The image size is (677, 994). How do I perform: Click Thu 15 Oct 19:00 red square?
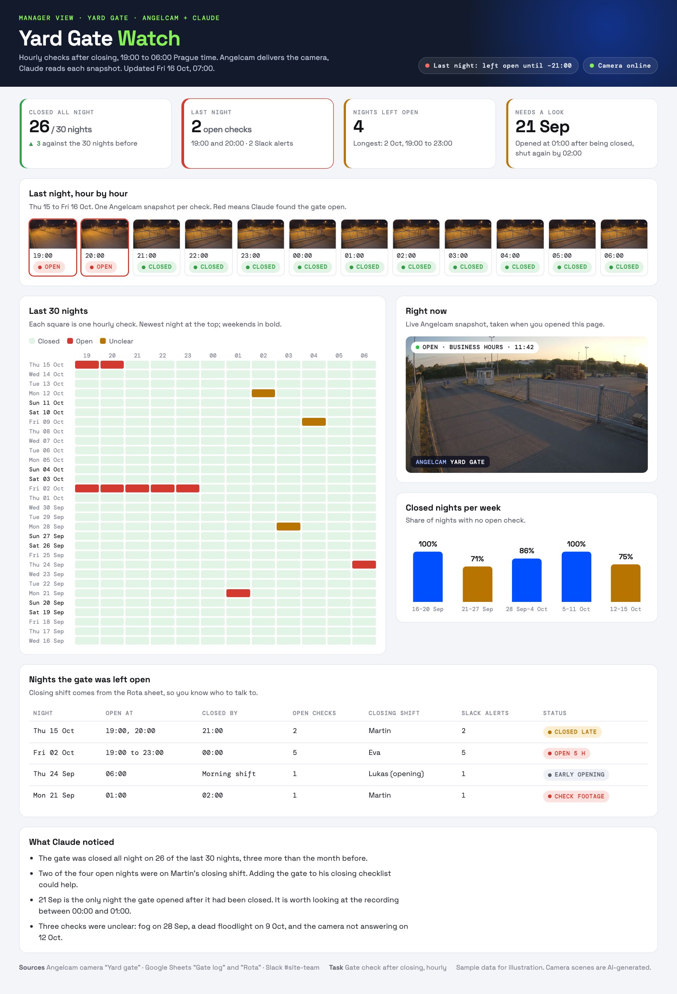click(x=87, y=365)
